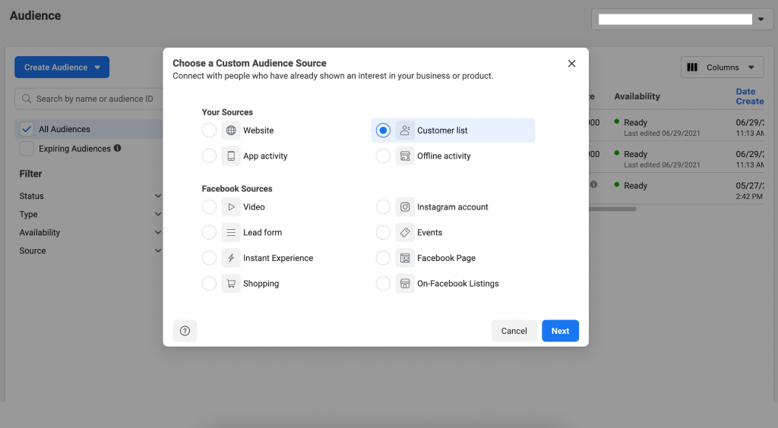Select the Shopping radio button

point(209,283)
